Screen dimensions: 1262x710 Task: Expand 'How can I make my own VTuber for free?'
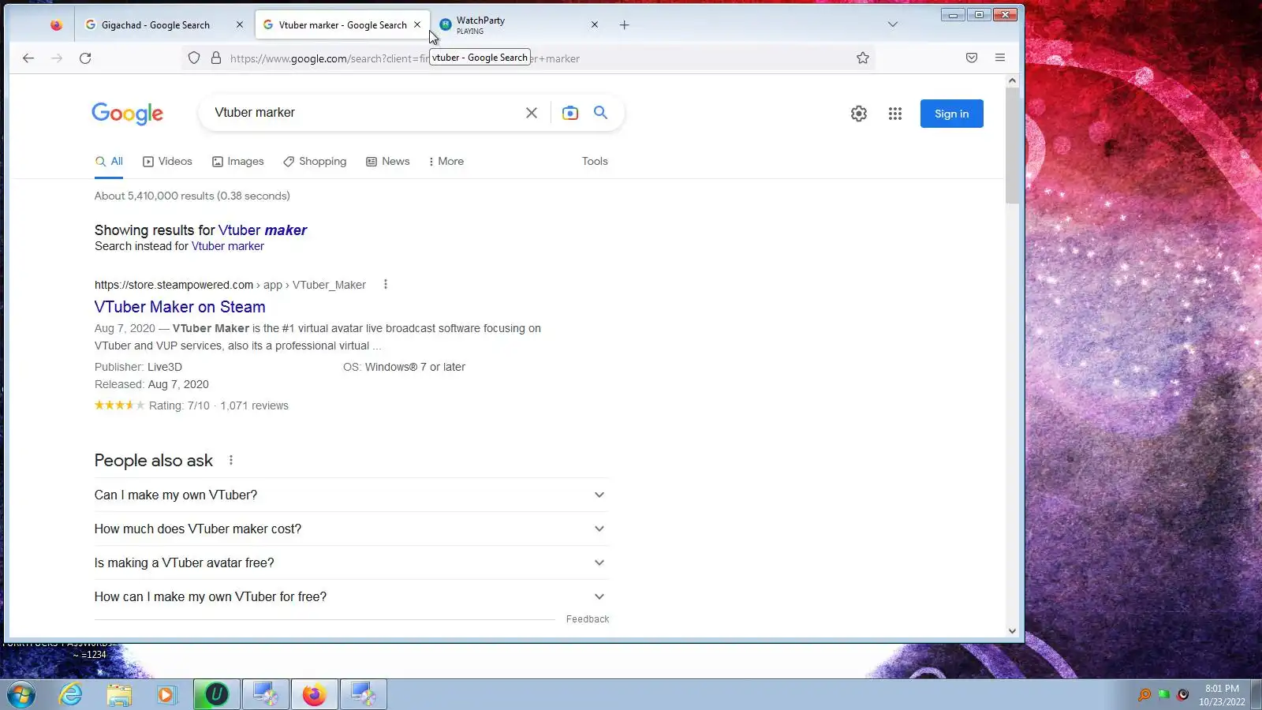point(351,596)
